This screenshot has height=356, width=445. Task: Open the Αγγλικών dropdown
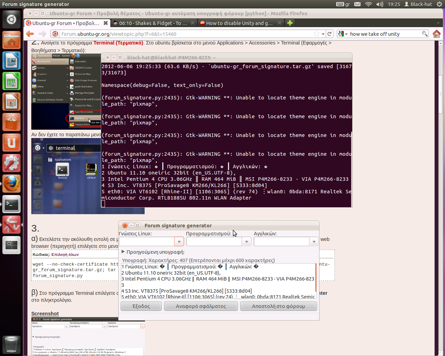coord(314,241)
